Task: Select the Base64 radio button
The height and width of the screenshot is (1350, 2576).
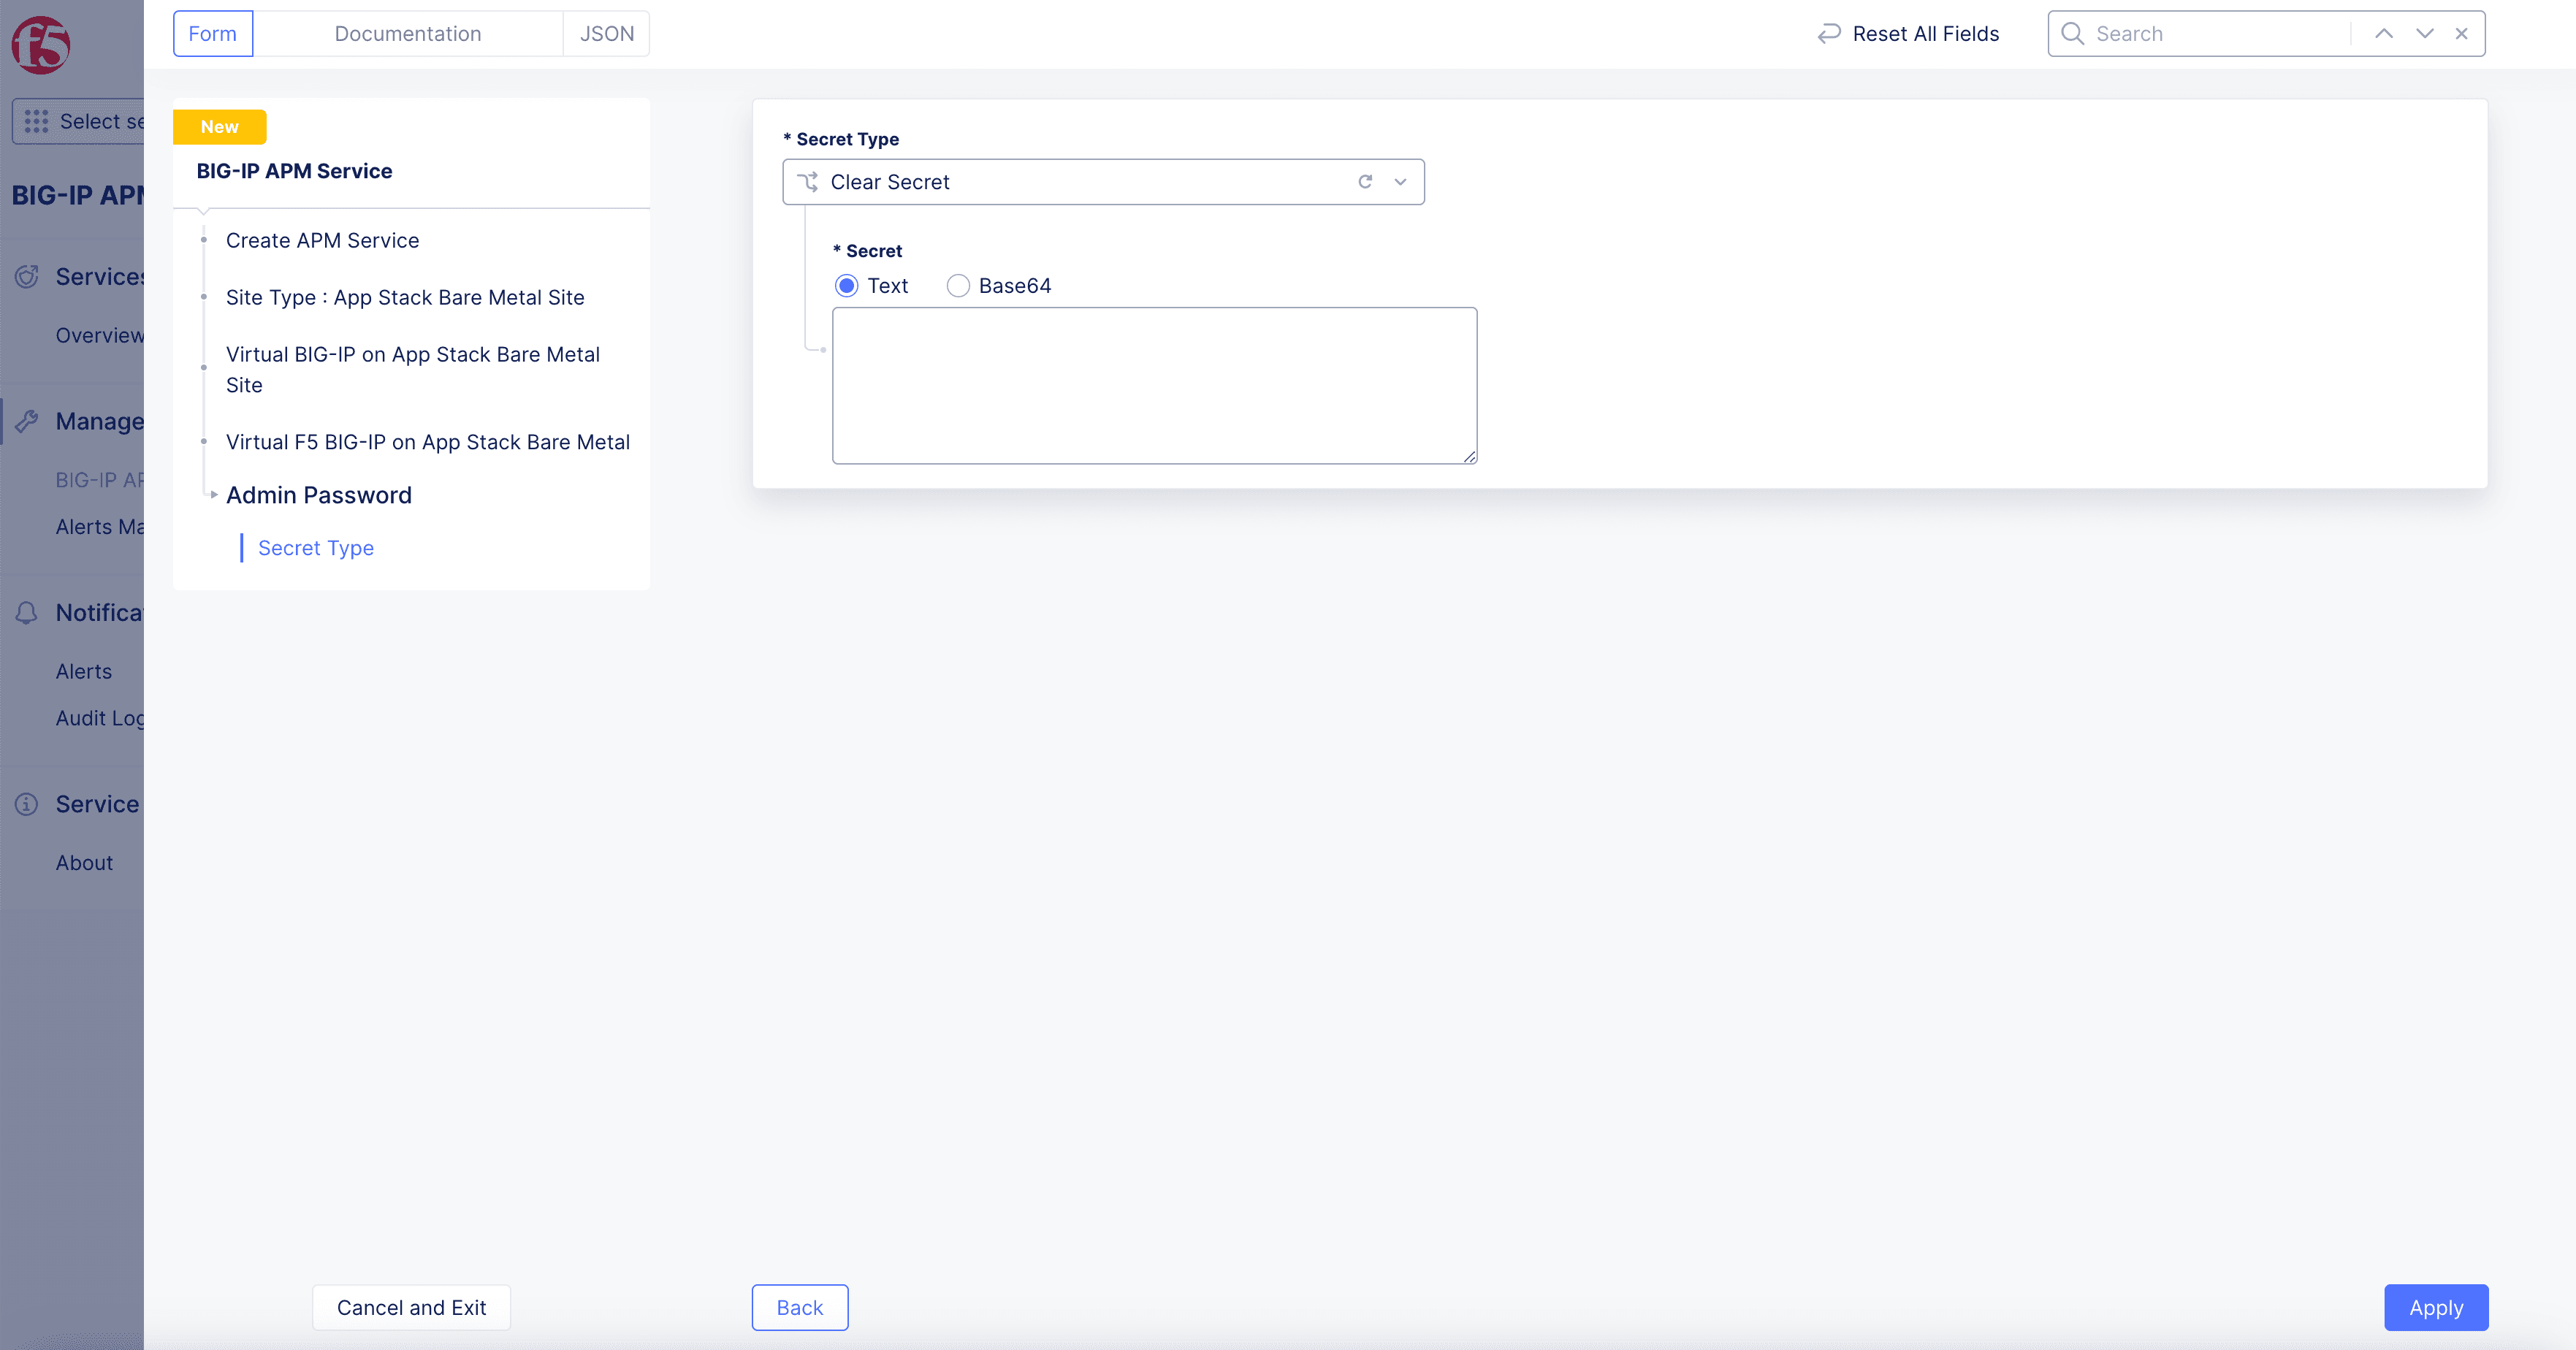Action: click(x=958, y=286)
